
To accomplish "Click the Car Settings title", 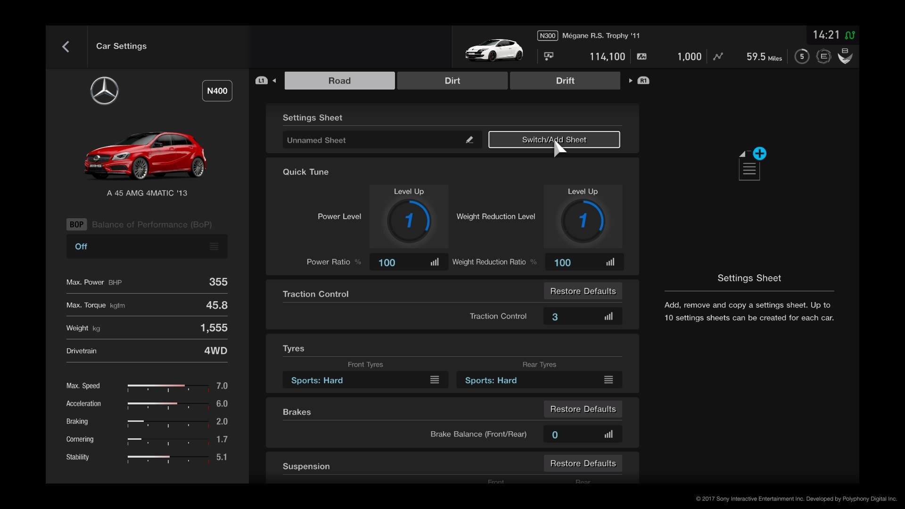I will (121, 46).
